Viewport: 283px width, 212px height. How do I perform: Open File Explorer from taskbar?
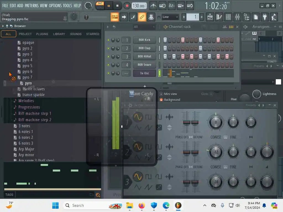tap(130, 205)
